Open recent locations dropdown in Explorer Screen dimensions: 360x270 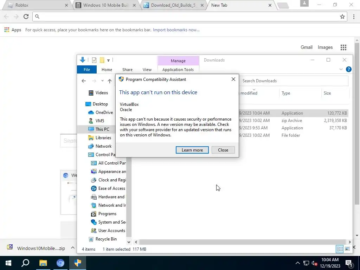(x=102, y=81)
